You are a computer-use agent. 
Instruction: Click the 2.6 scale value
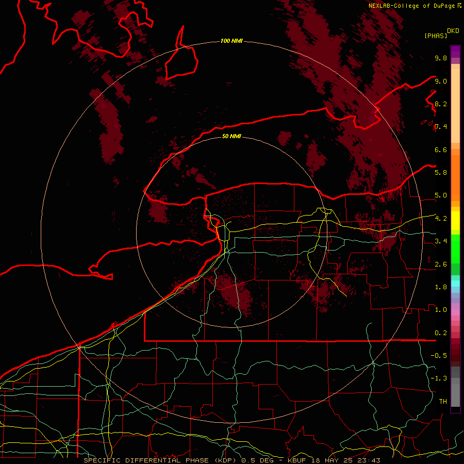point(441,264)
